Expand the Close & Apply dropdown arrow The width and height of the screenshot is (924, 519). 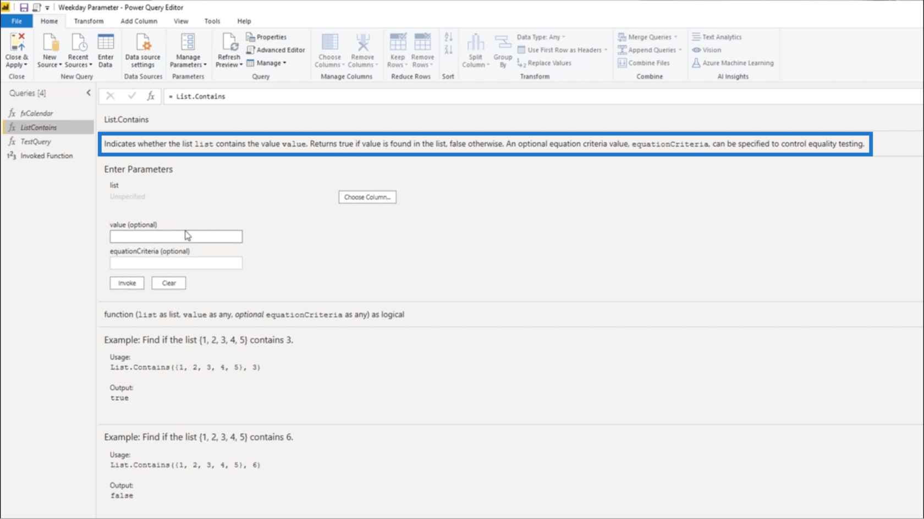click(x=25, y=65)
